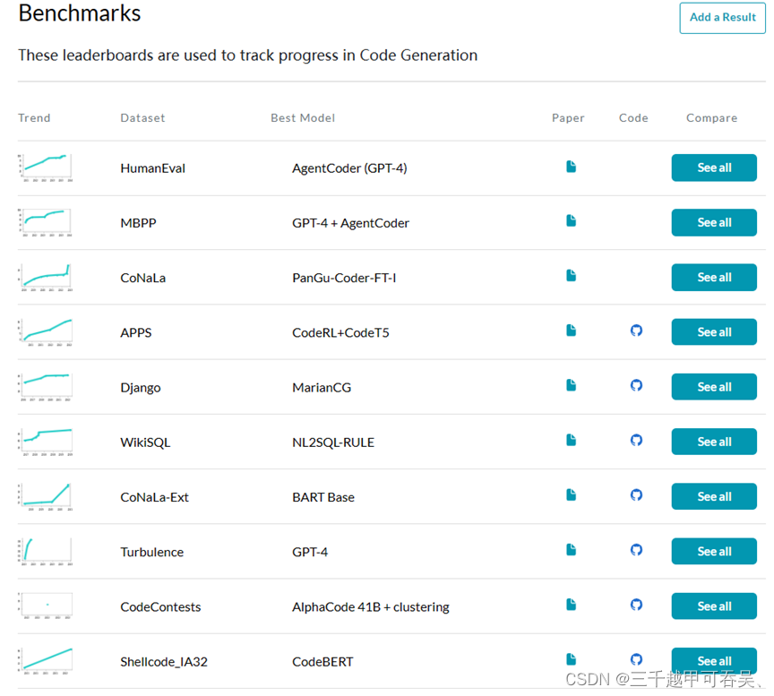Click the Add a Result button
Screen dimensions: 774x696
point(722,18)
